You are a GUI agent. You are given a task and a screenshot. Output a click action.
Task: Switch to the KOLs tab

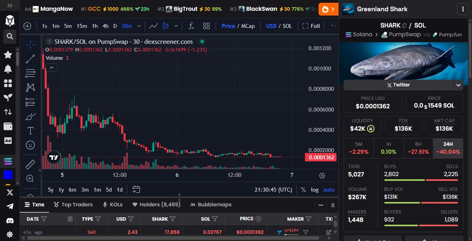tap(112, 205)
